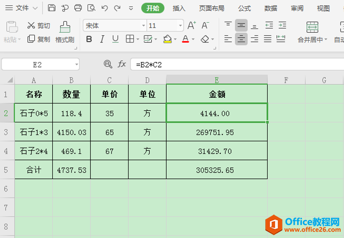Screen dimensions: 344x238
Task: Switch to the 数据 tab
Action: [271, 8]
